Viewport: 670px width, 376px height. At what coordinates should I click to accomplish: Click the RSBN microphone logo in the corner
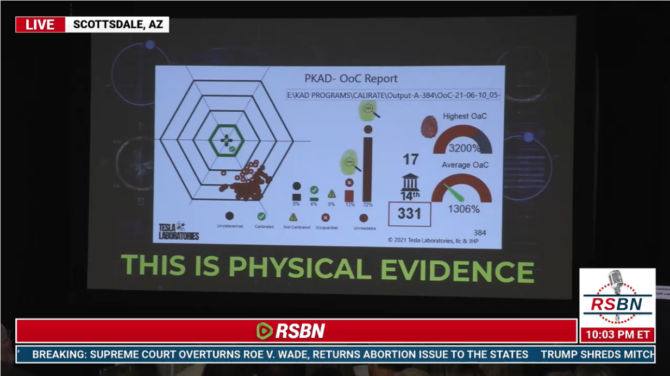point(617,298)
